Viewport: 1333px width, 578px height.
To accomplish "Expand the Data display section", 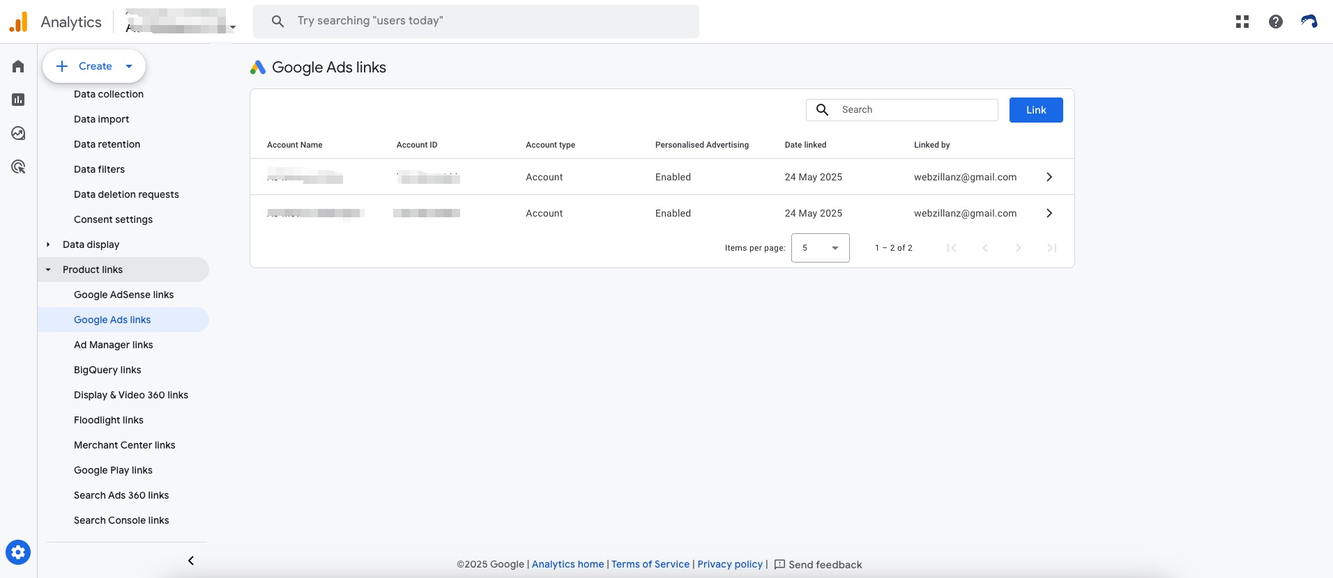I will [48, 244].
